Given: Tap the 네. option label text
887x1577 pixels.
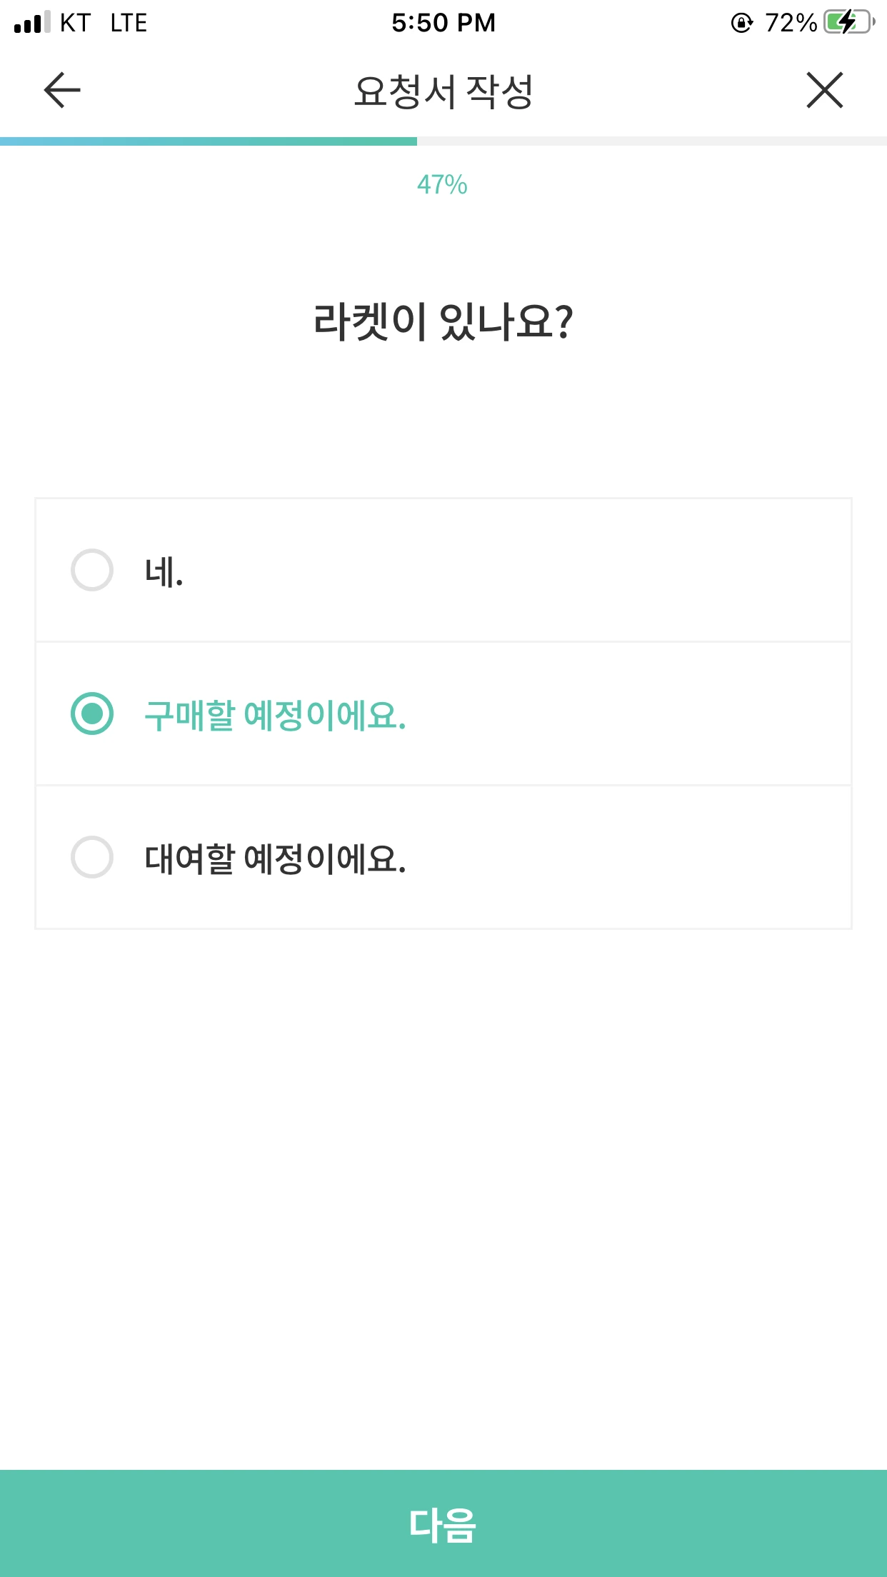Looking at the screenshot, I should 164,572.
